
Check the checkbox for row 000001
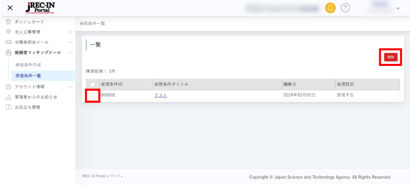(93, 96)
